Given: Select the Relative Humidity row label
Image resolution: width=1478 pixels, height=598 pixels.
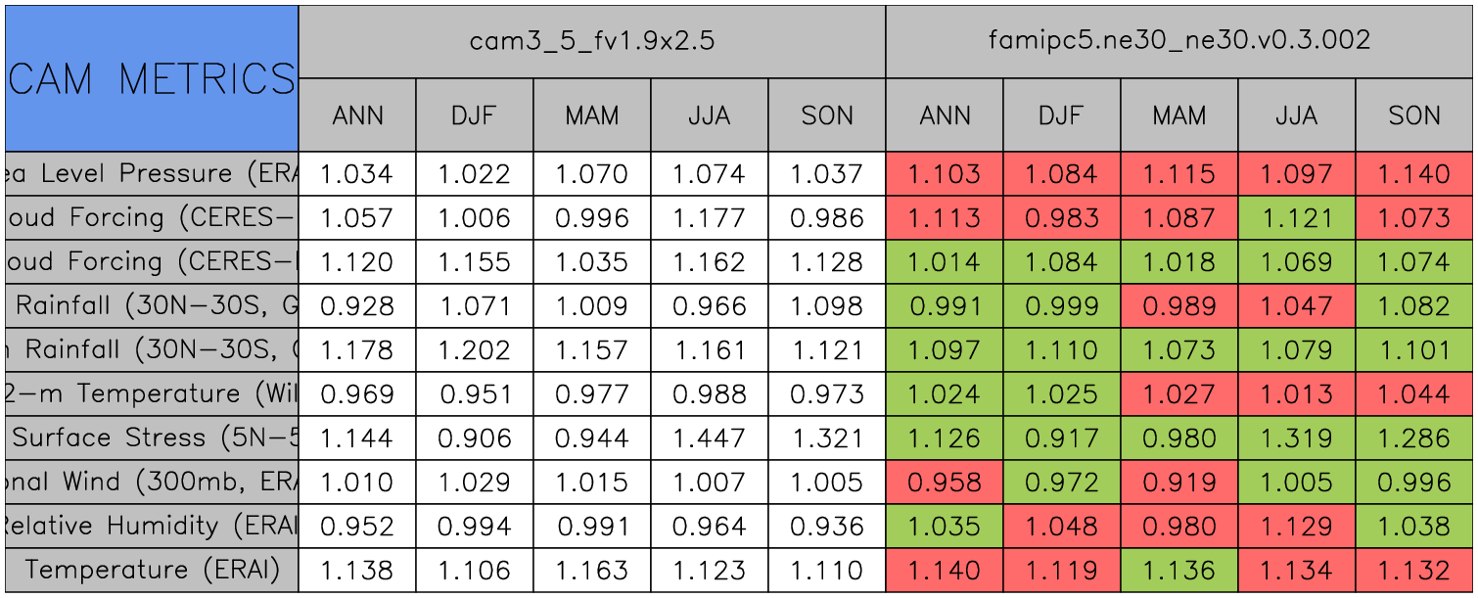Looking at the screenshot, I should [x=152, y=527].
